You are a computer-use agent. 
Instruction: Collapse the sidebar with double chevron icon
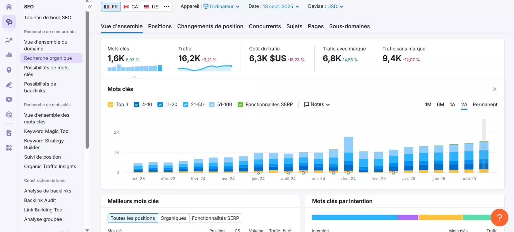tap(90, 7)
